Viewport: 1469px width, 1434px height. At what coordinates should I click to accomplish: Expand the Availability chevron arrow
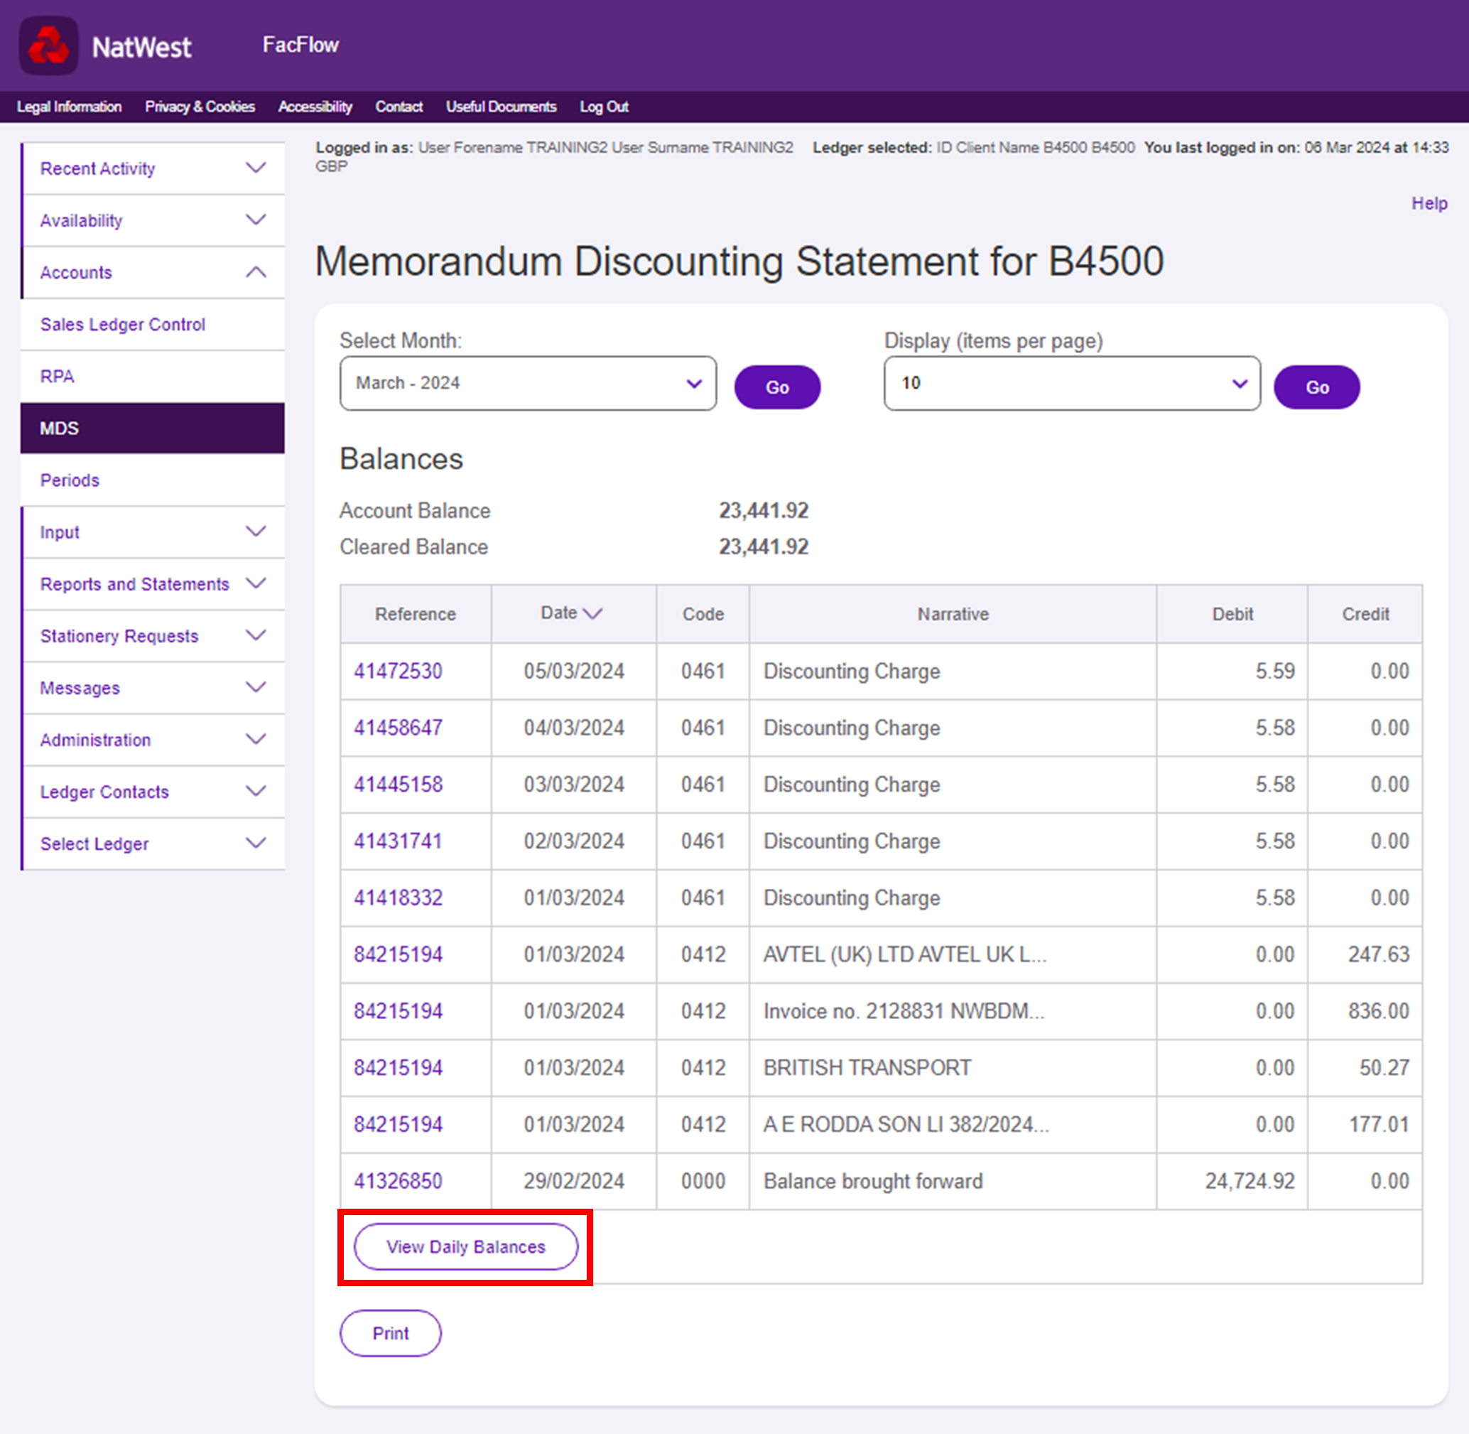point(256,220)
